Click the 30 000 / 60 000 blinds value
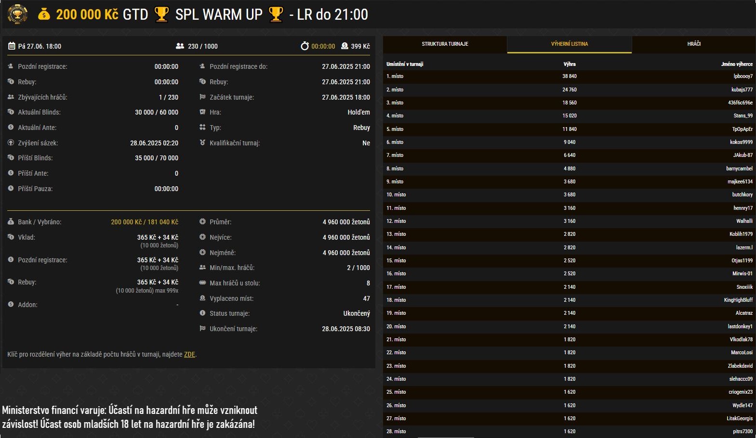 pyautogui.click(x=157, y=112)
